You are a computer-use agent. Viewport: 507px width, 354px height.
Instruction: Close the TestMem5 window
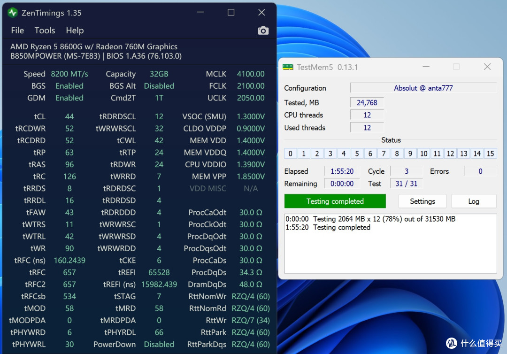pos(487,67)
